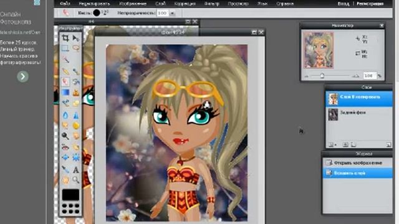Viewport: 399px width, 224px height.
Task: Close the Navigator panel
Action: coord(382,26)
